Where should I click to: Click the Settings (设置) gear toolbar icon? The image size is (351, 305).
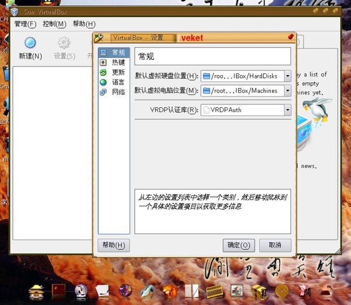[x=64, y=43]
